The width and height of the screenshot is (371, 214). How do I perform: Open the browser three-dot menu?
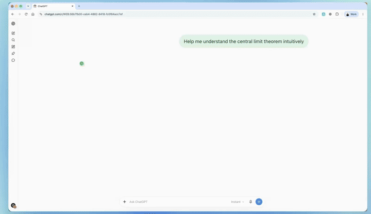[x=363, y=14]
